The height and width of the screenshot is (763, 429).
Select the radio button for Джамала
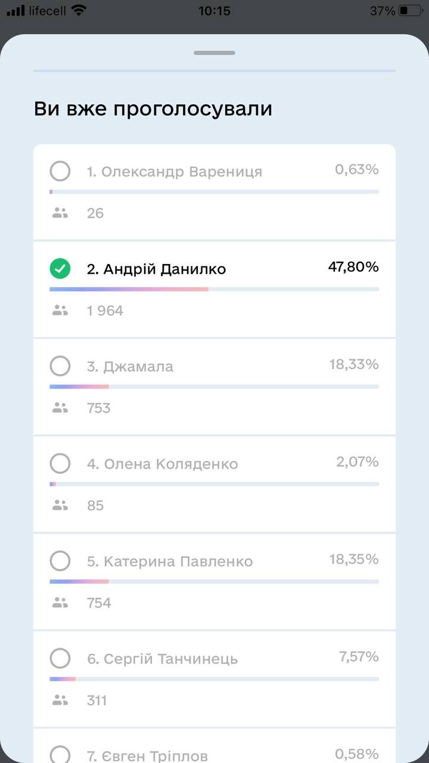(60, 366)
